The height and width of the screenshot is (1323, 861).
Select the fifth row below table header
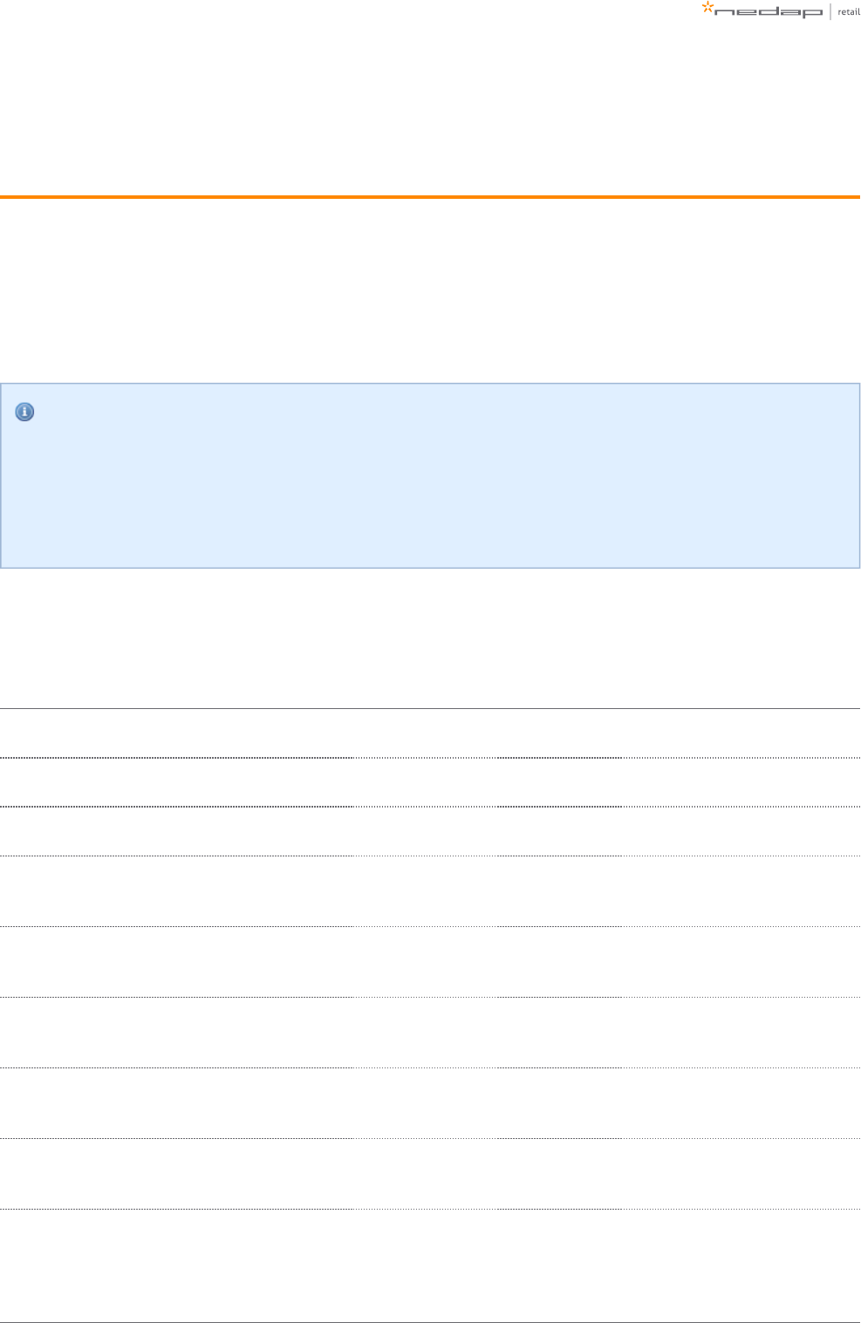[430, 1032]
